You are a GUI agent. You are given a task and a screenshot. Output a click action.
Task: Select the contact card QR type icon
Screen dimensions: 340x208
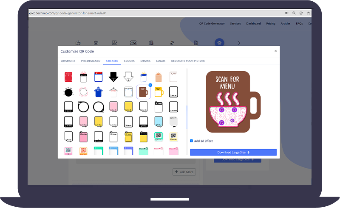point(114,43)
